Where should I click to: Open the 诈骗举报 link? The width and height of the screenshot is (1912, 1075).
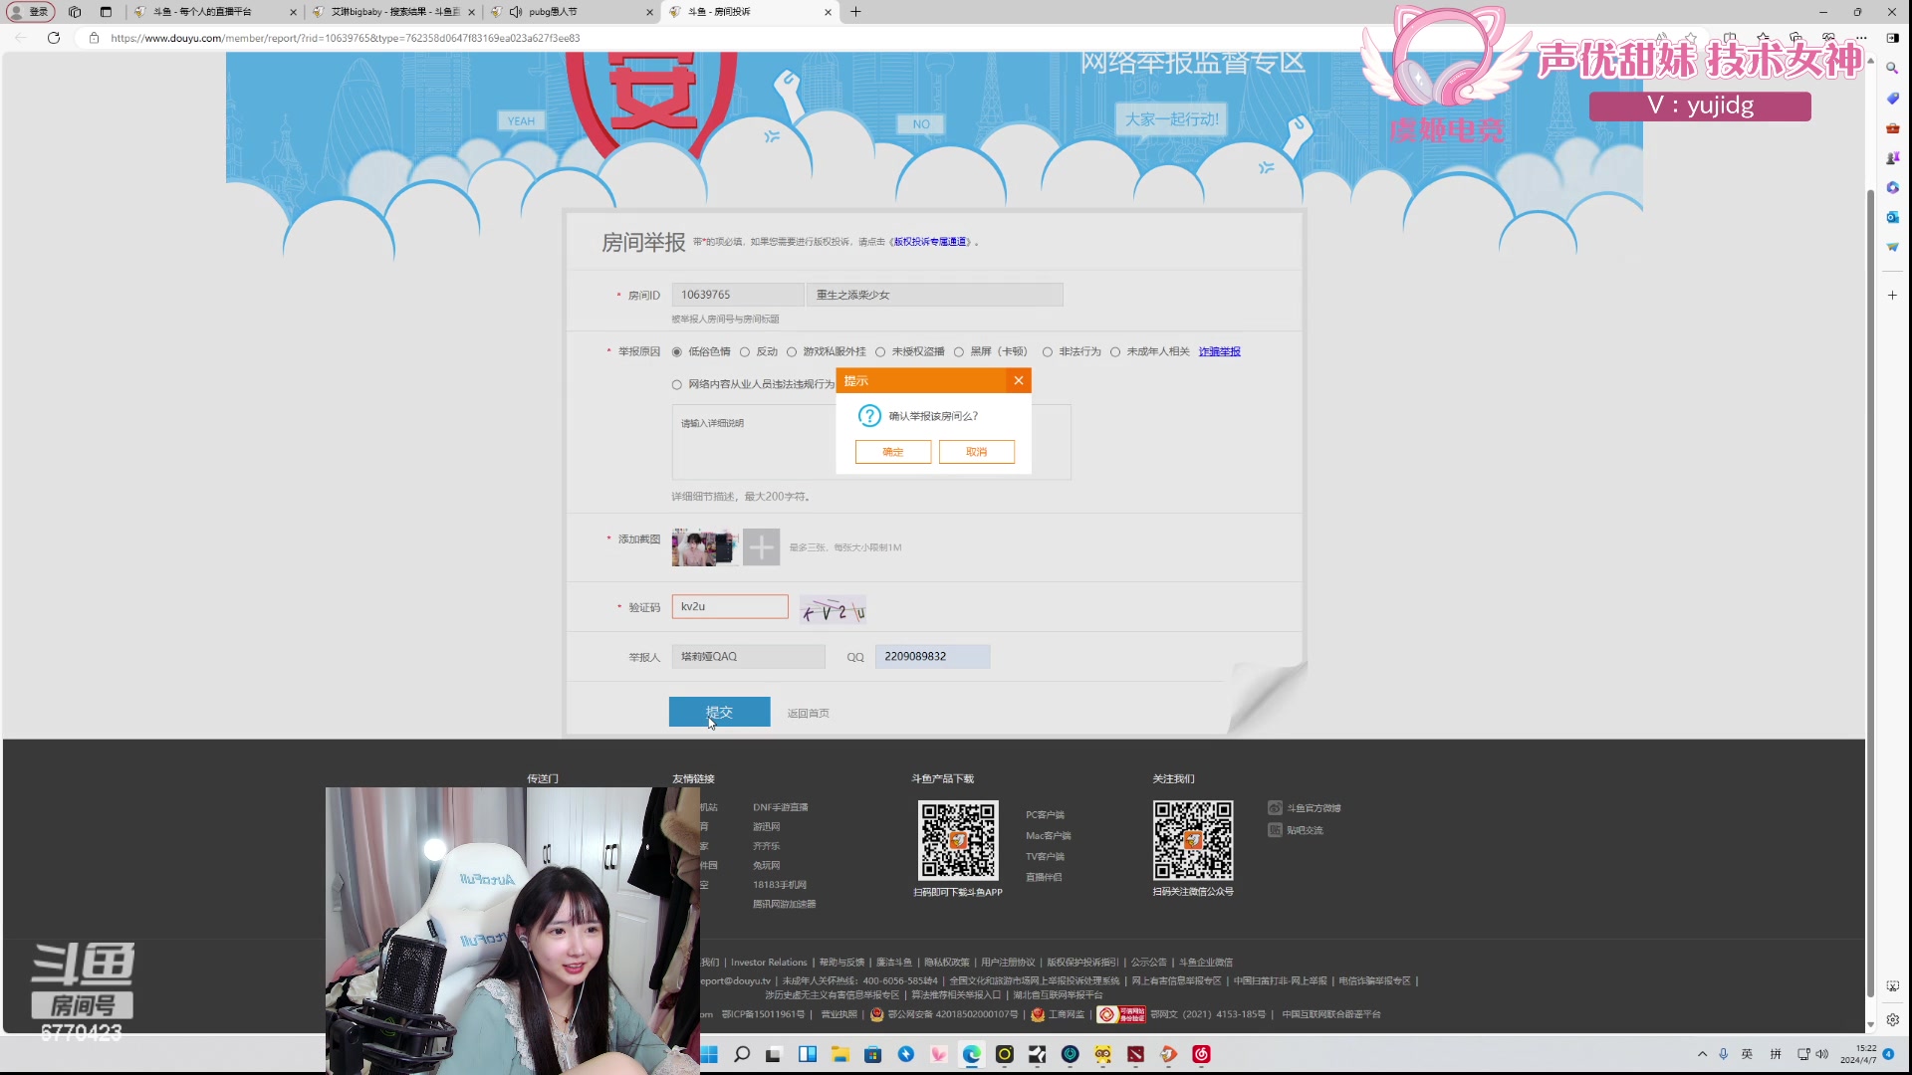coord(1219,351)
